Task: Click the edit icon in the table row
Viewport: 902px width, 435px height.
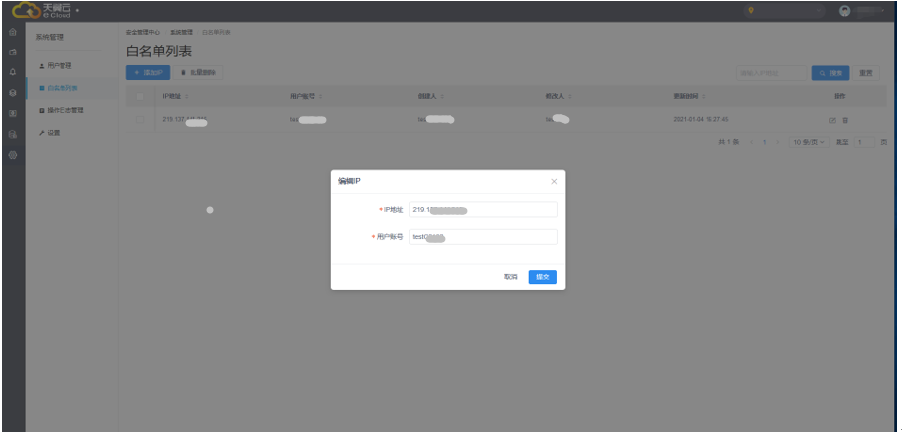Action: pos(832,120)
